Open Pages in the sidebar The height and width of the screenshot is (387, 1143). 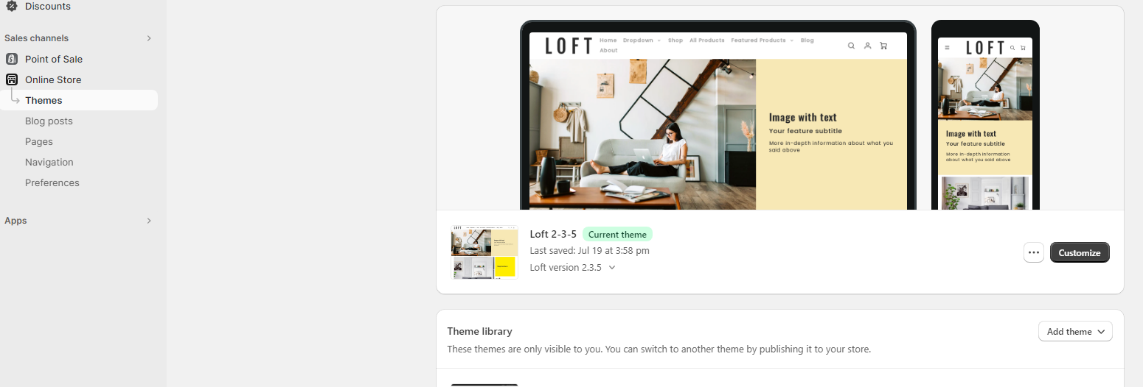click(x=39, y=141)
